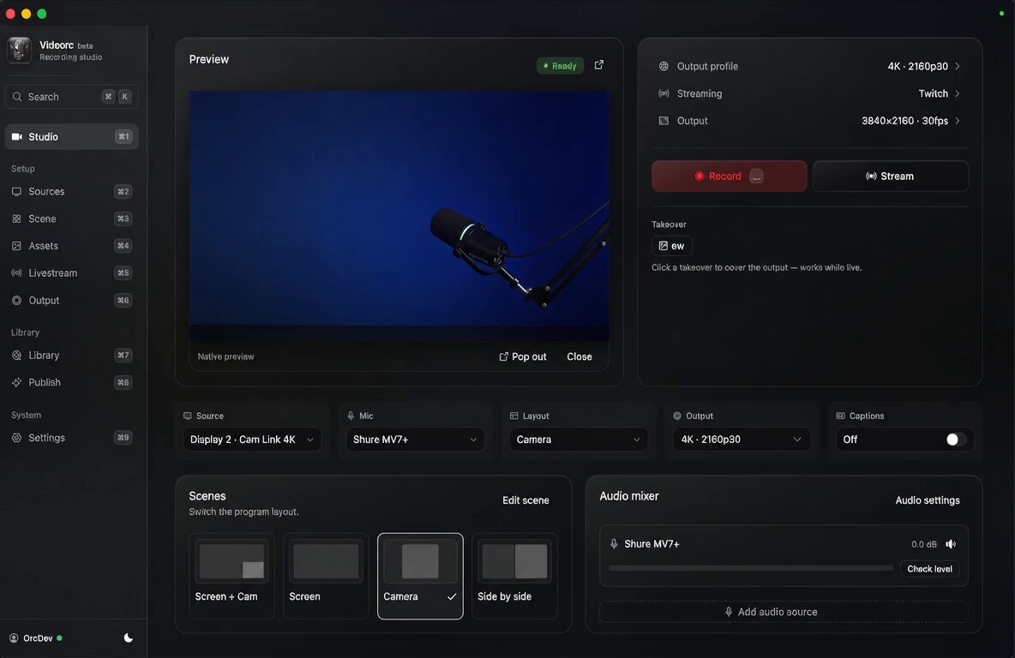Toggle dark mode moon icon

[x=129, y=638]
